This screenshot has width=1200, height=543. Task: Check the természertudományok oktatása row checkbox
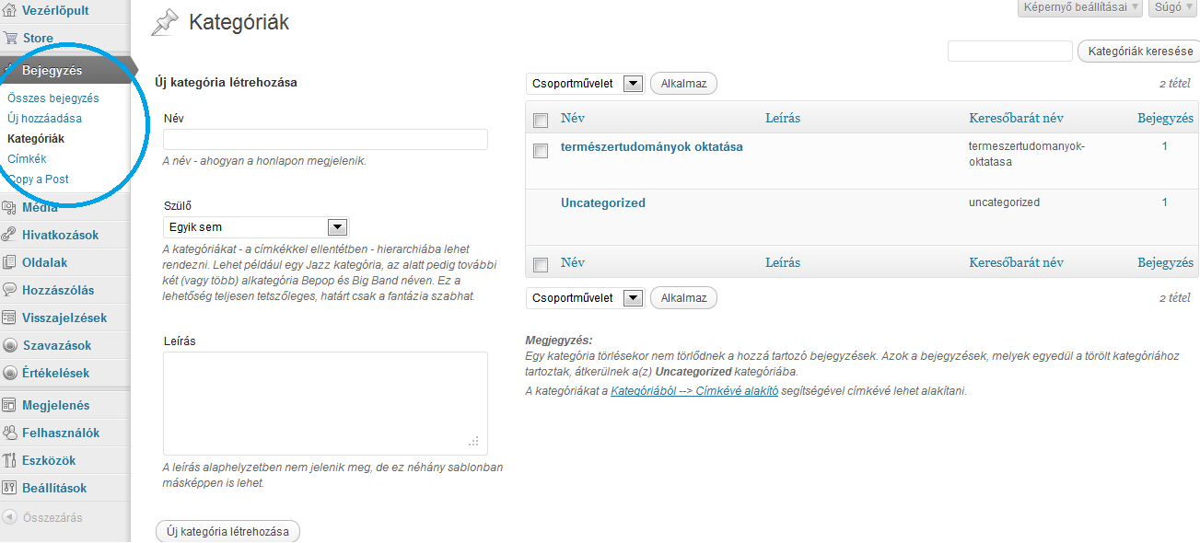pyautogui.click(x=541, y=151)
